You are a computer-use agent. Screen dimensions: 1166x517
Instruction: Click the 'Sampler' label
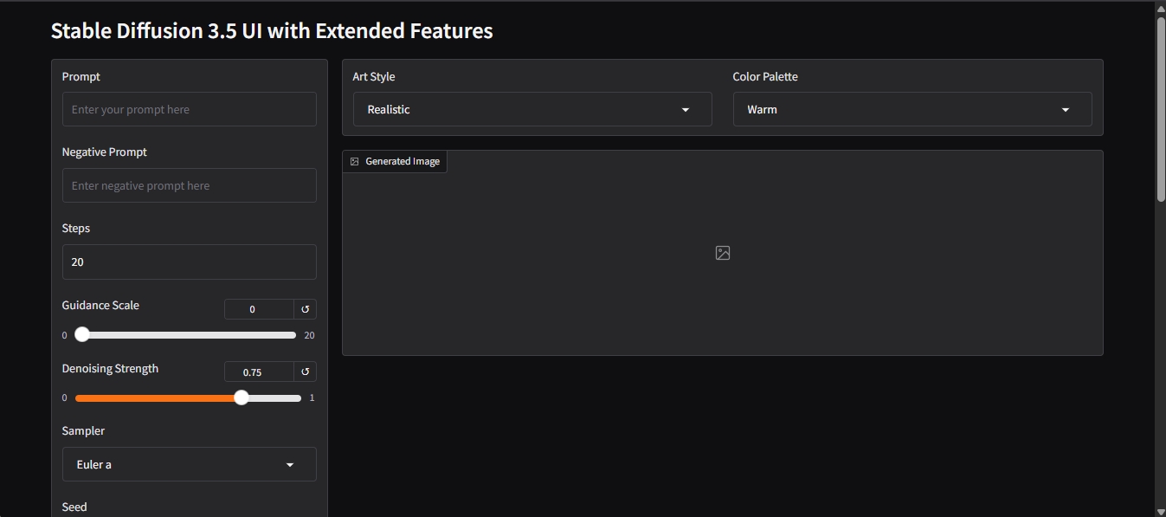click(83, 430)
